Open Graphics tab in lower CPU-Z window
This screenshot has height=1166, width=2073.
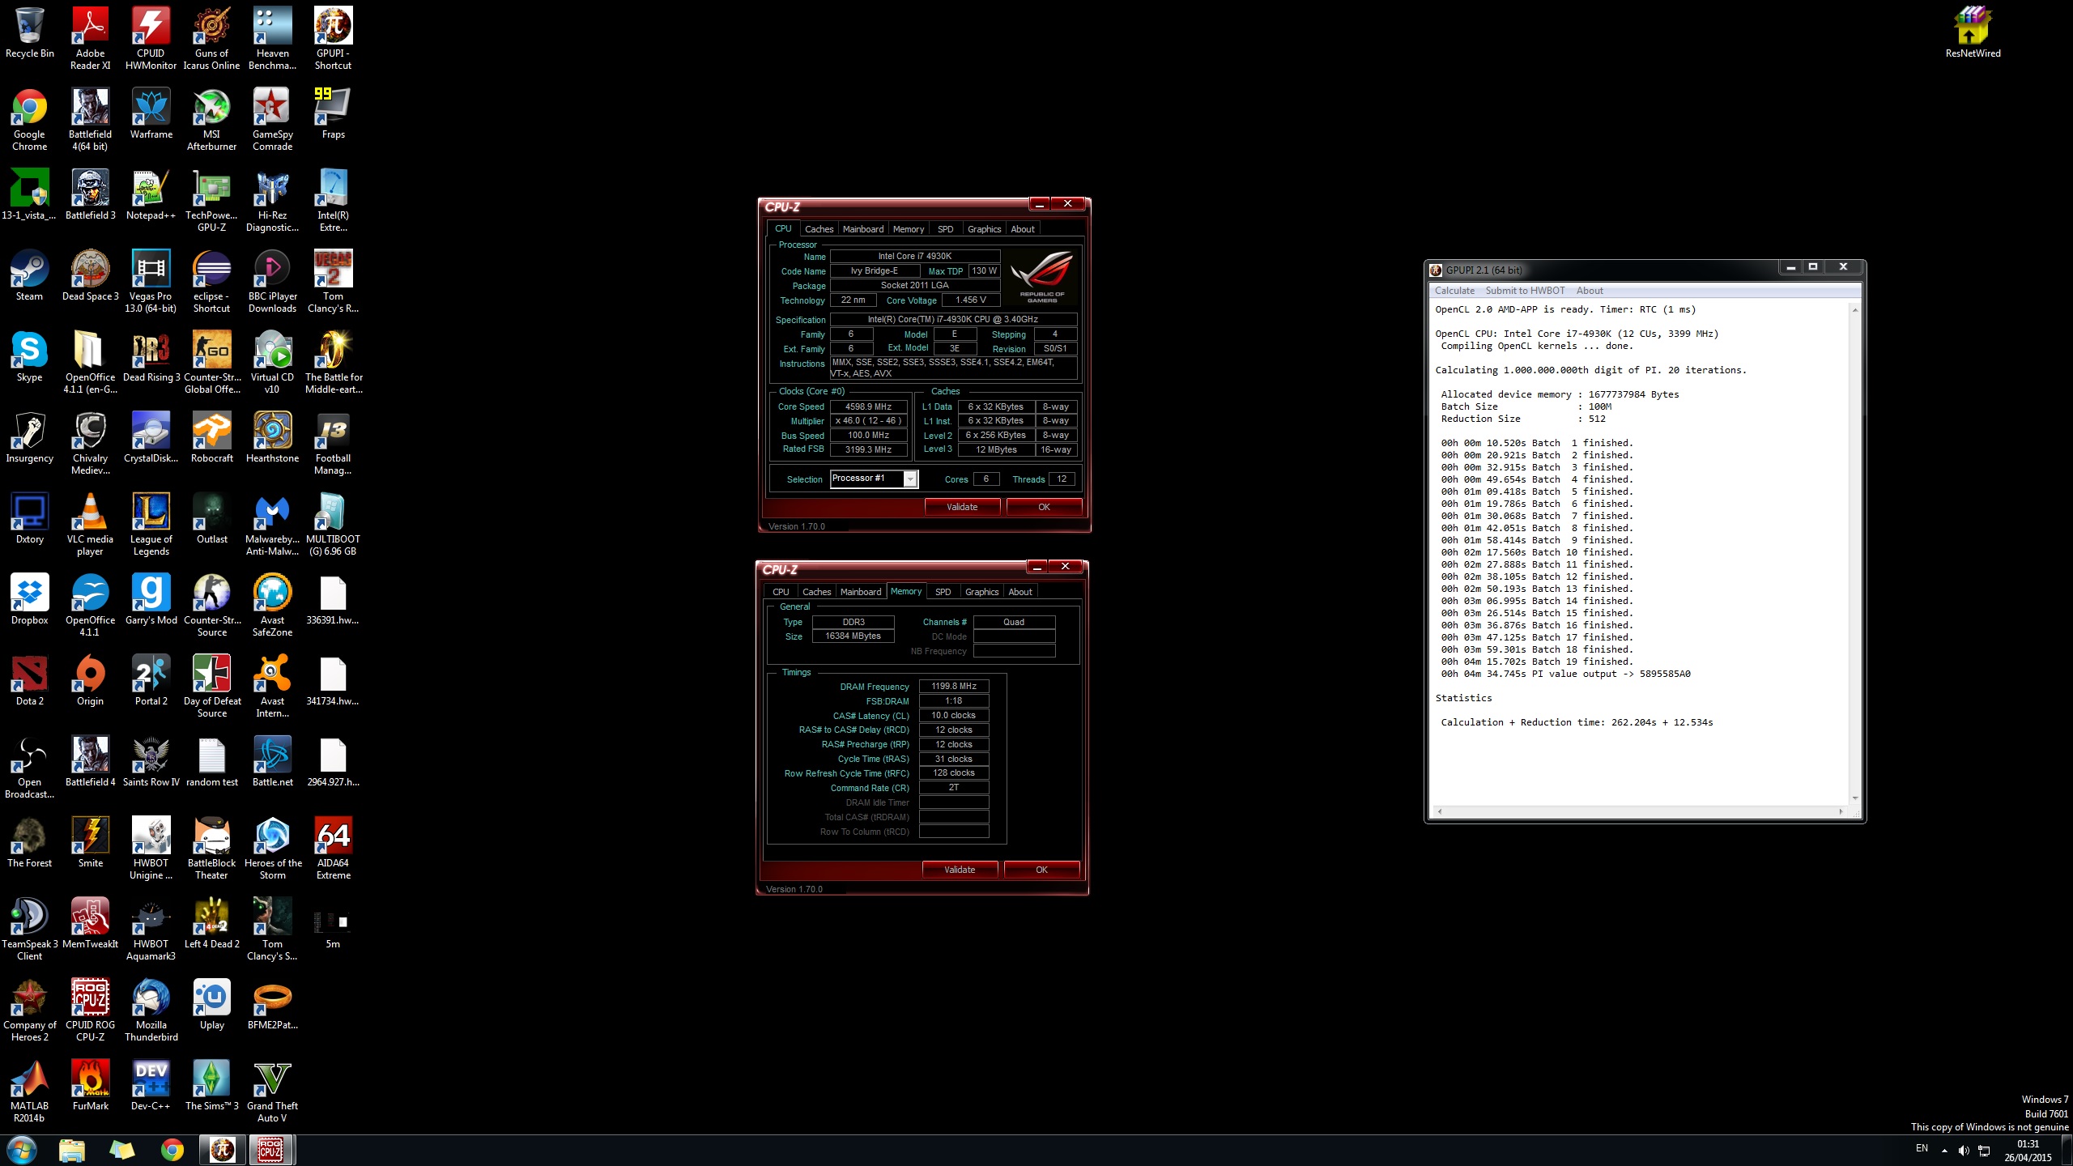981,592
